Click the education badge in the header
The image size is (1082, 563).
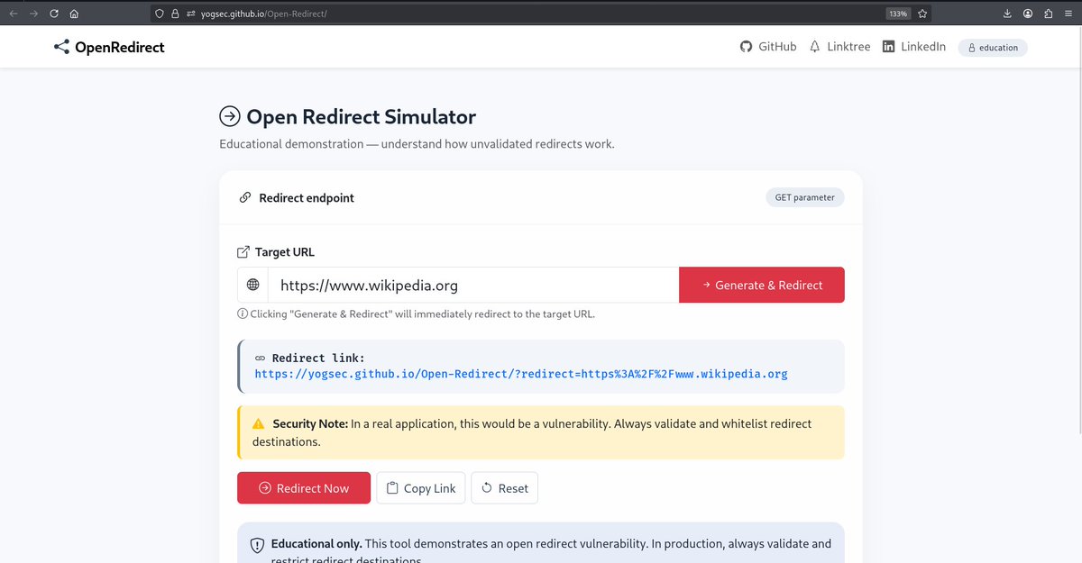pyautogui.click(x=993, y=48)
